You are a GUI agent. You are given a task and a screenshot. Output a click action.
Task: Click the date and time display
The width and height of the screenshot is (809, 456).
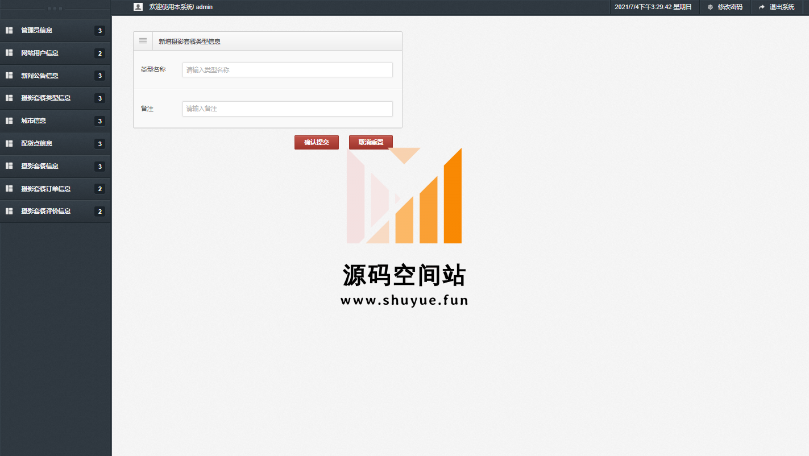point(653,7)
